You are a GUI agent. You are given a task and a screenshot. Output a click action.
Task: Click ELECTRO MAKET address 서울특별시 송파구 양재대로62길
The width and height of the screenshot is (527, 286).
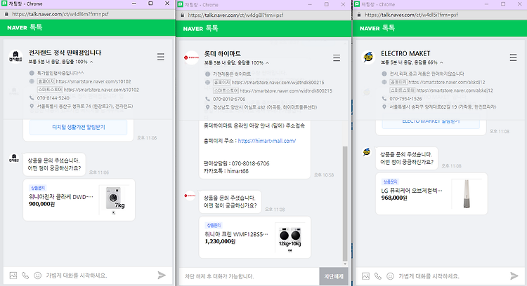(x=443, y=107)
